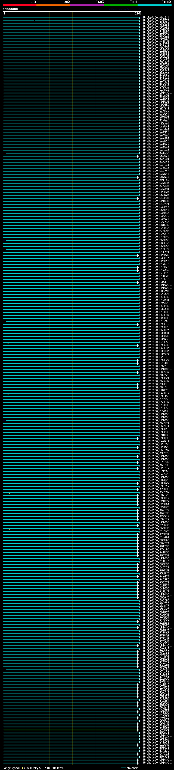Select the UniRef100_P95328 label
The image size is (174, 770).
[156, 303]
